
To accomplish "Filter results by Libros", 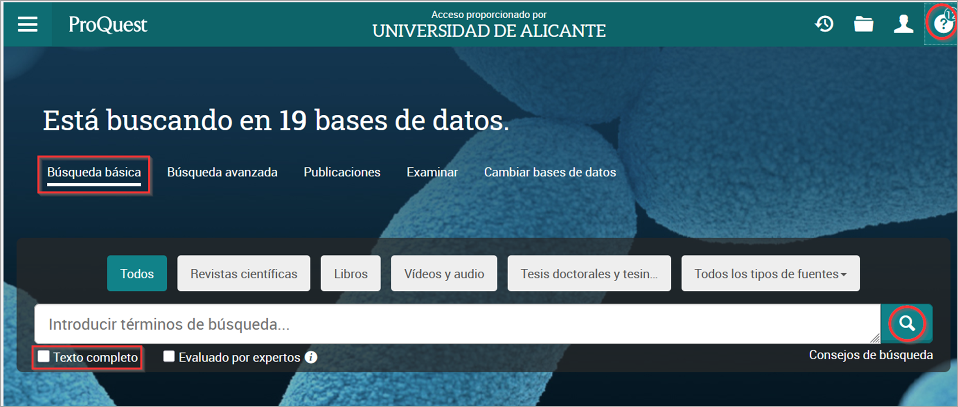I will [351, 274].
